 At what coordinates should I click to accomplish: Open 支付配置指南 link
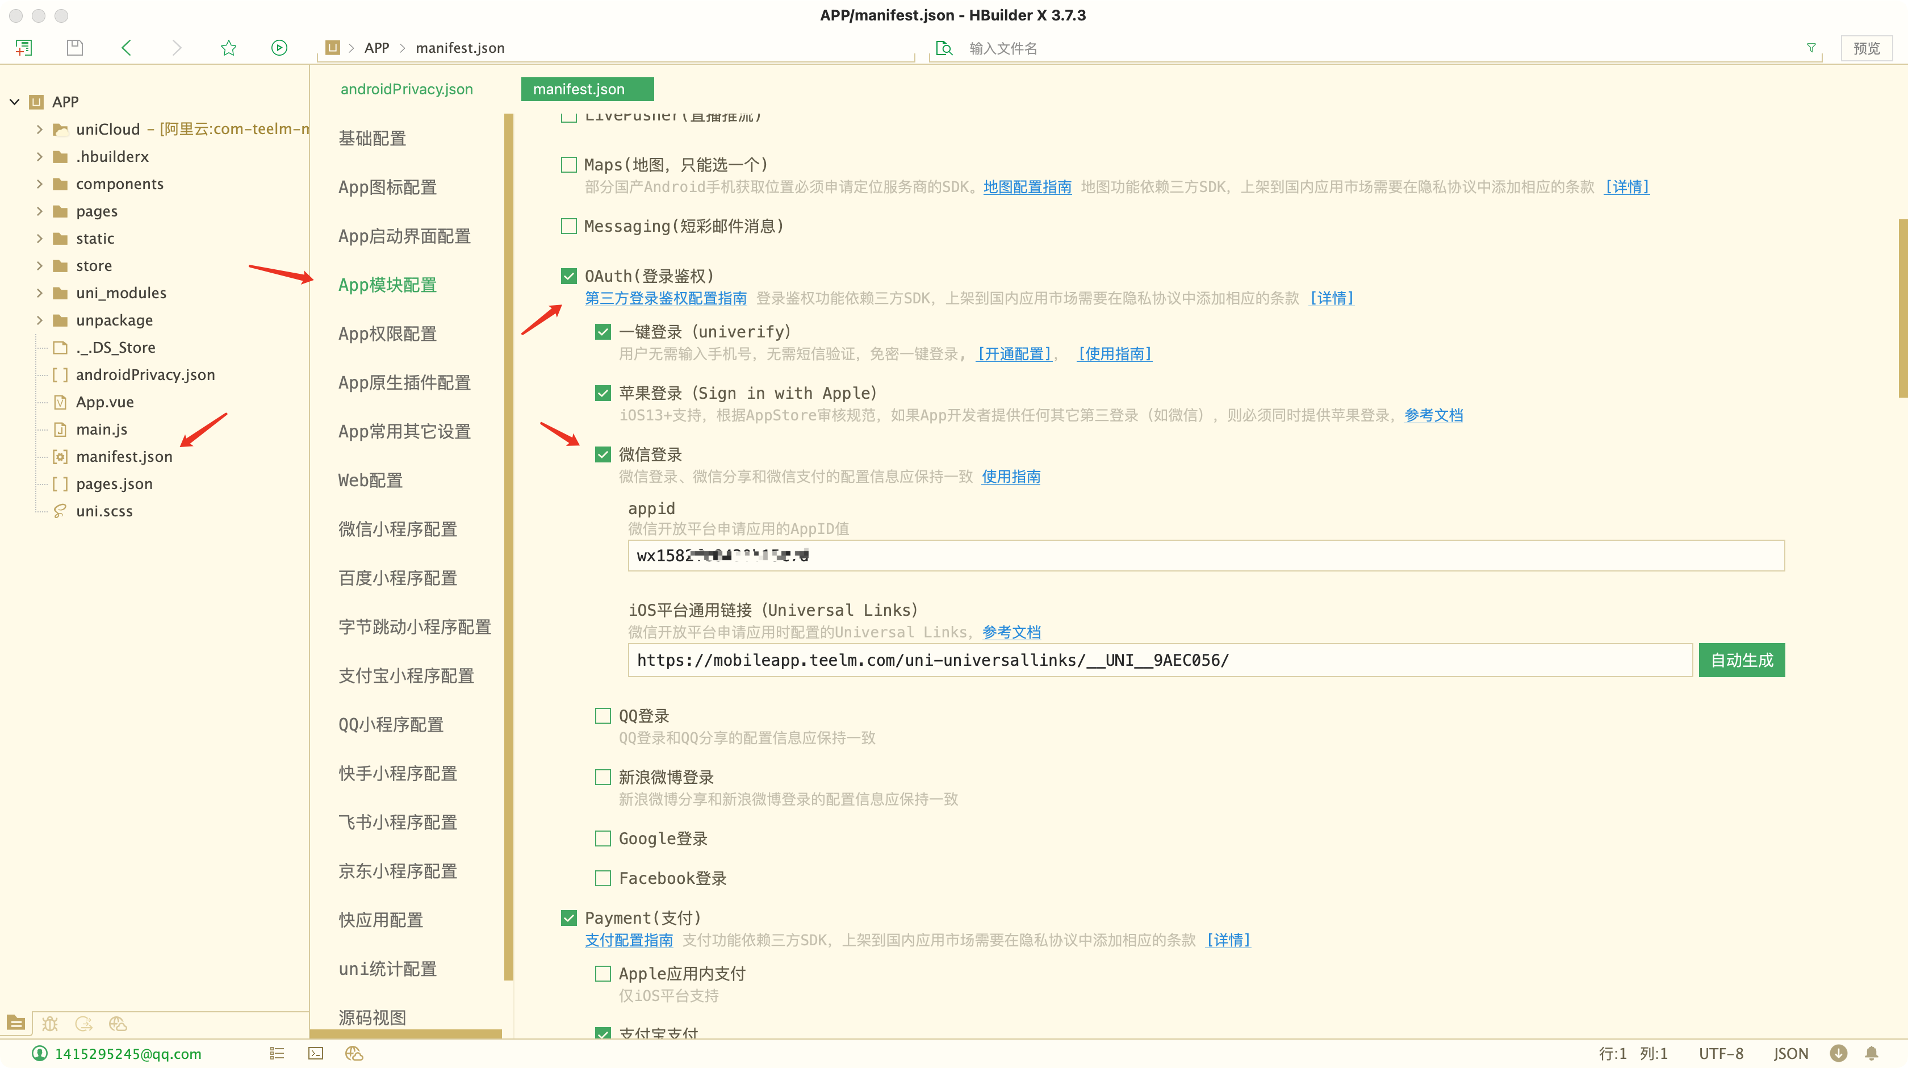coord(629,940)
